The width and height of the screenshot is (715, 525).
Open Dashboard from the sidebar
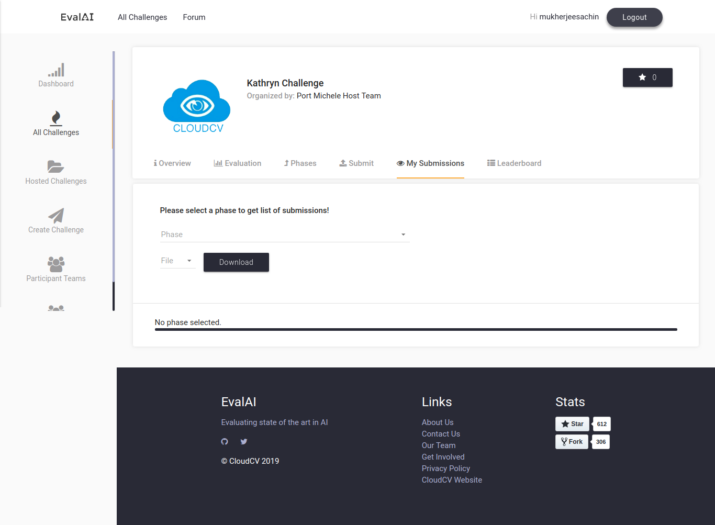coord(56,76)
